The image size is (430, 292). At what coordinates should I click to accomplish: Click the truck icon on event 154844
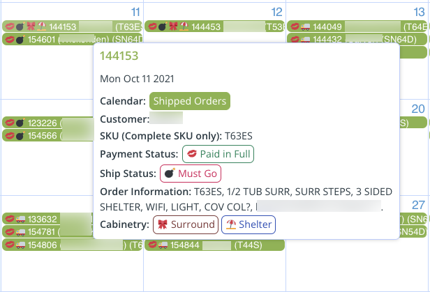(163, 245)
